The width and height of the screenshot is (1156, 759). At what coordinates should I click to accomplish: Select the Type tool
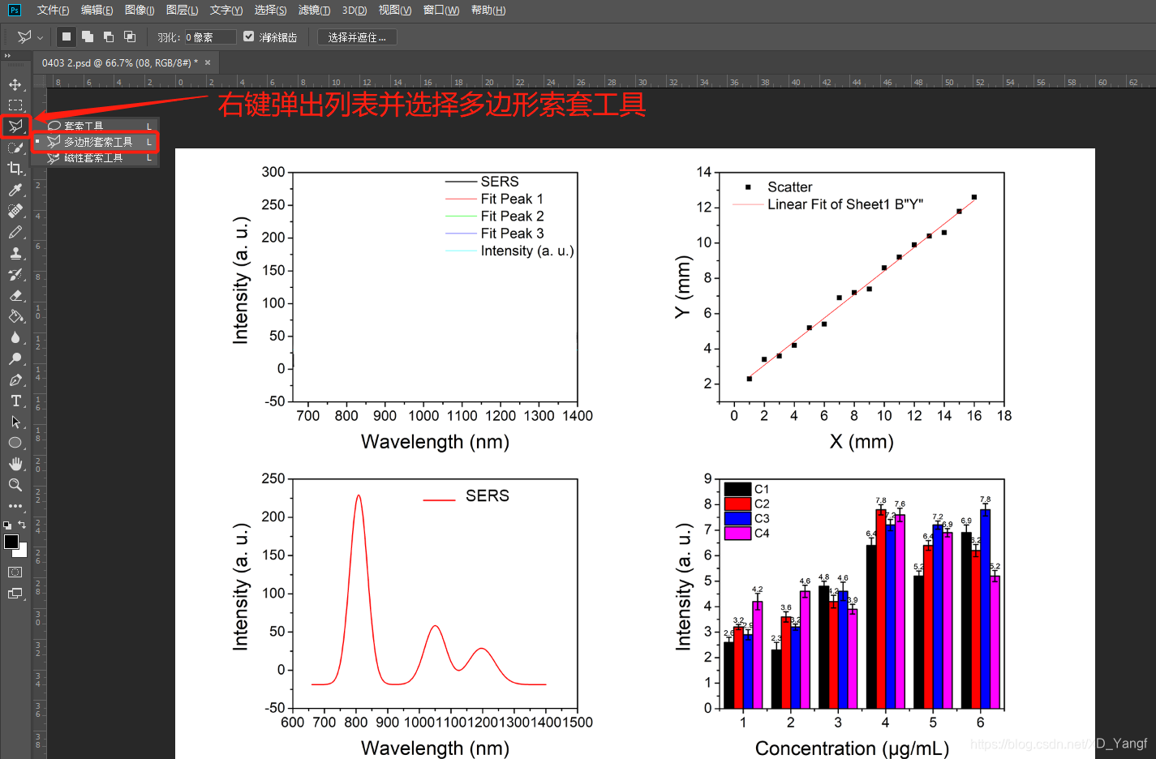tap(15, 401)
